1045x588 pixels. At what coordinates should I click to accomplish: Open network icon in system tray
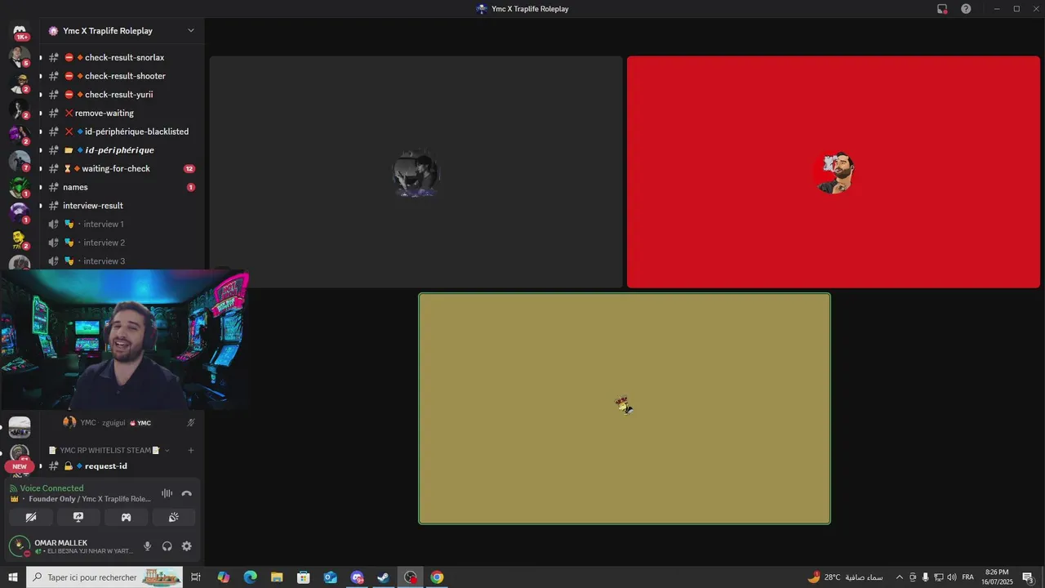click(x=939, y=577)
